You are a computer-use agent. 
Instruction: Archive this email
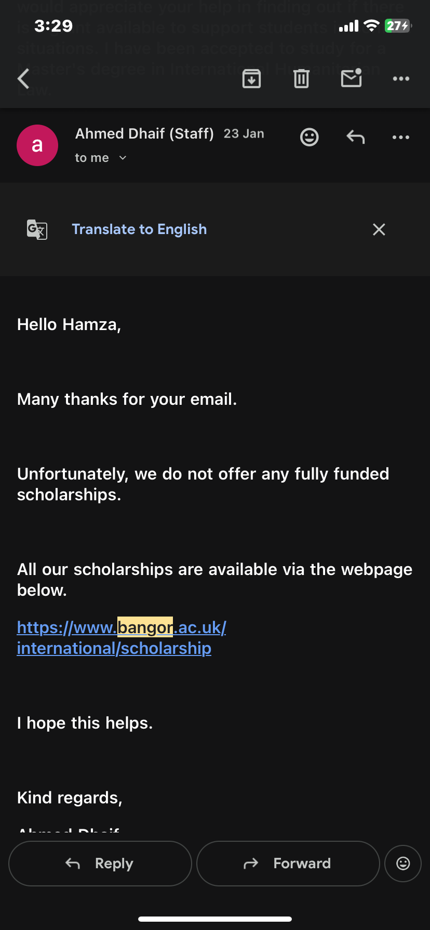point(252,79)
